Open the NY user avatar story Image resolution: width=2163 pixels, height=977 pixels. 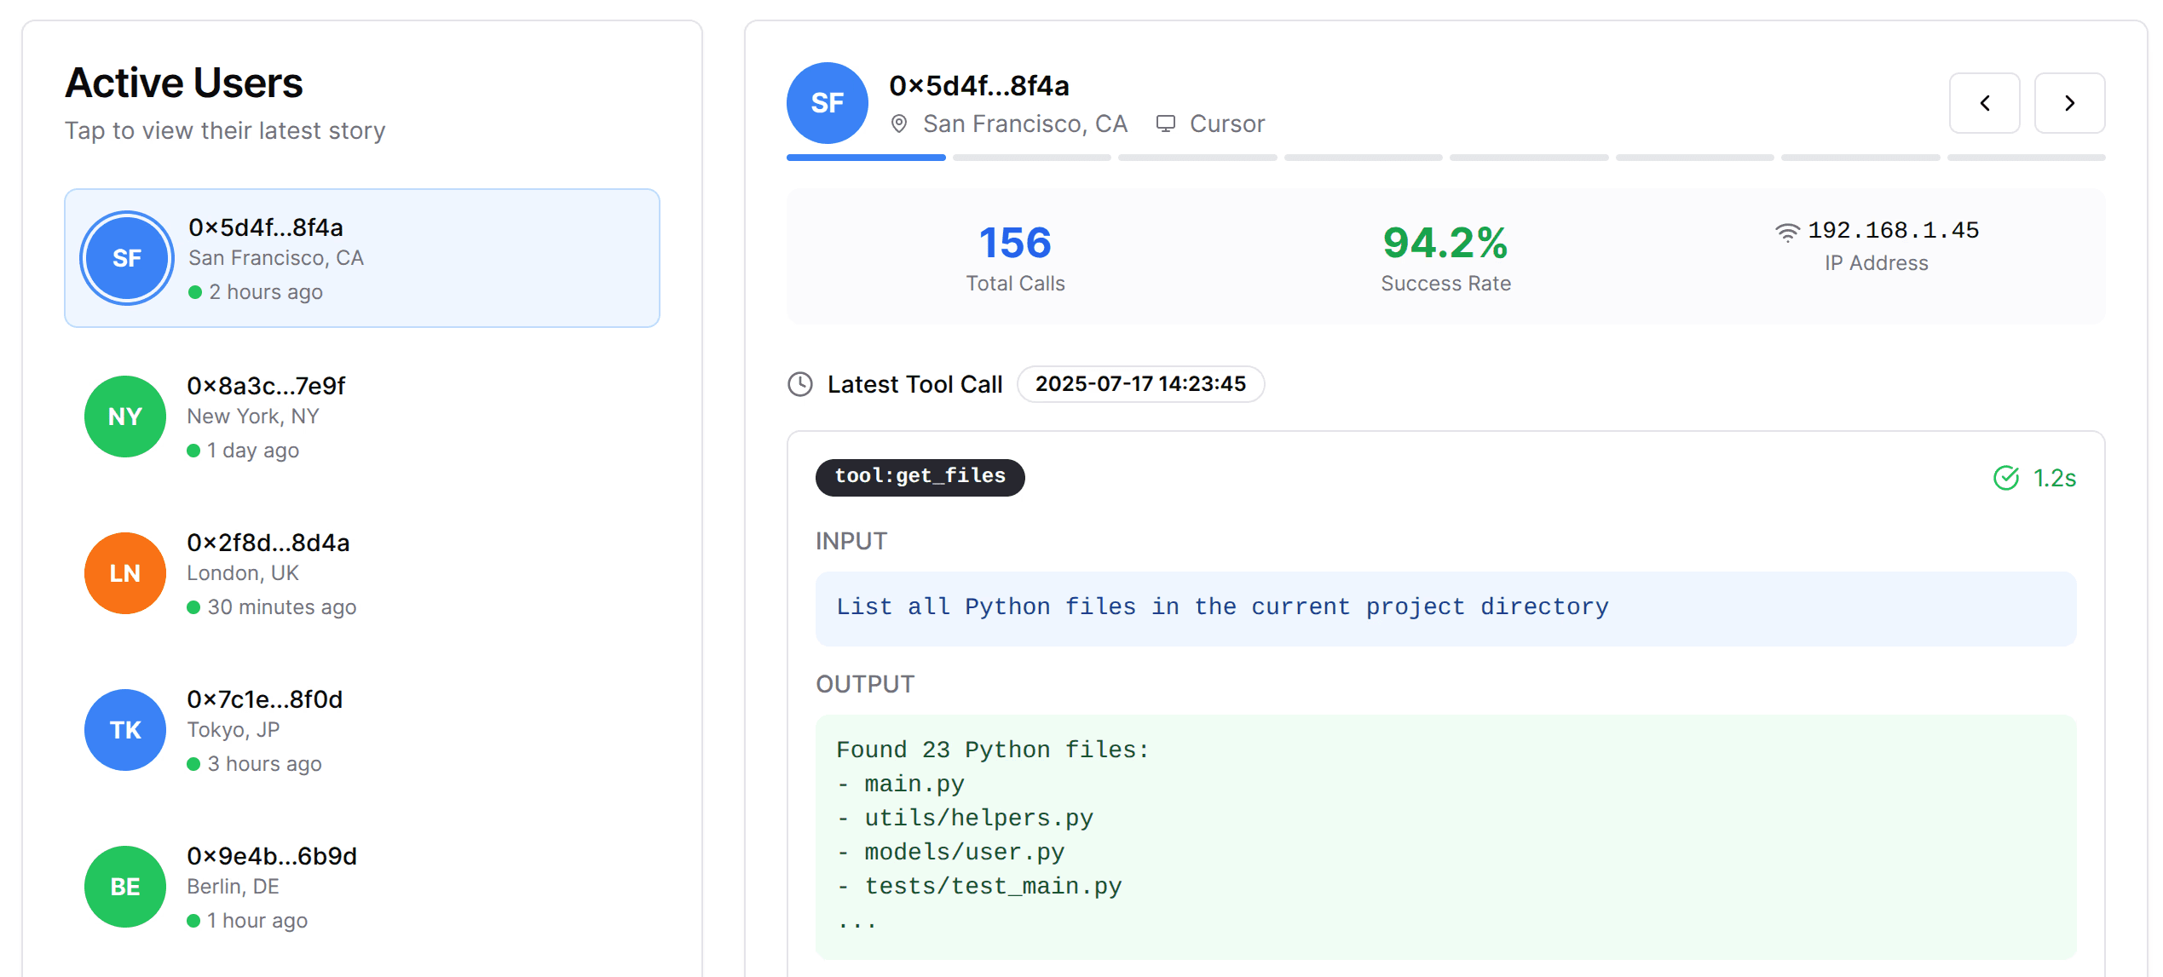(125, 417)
